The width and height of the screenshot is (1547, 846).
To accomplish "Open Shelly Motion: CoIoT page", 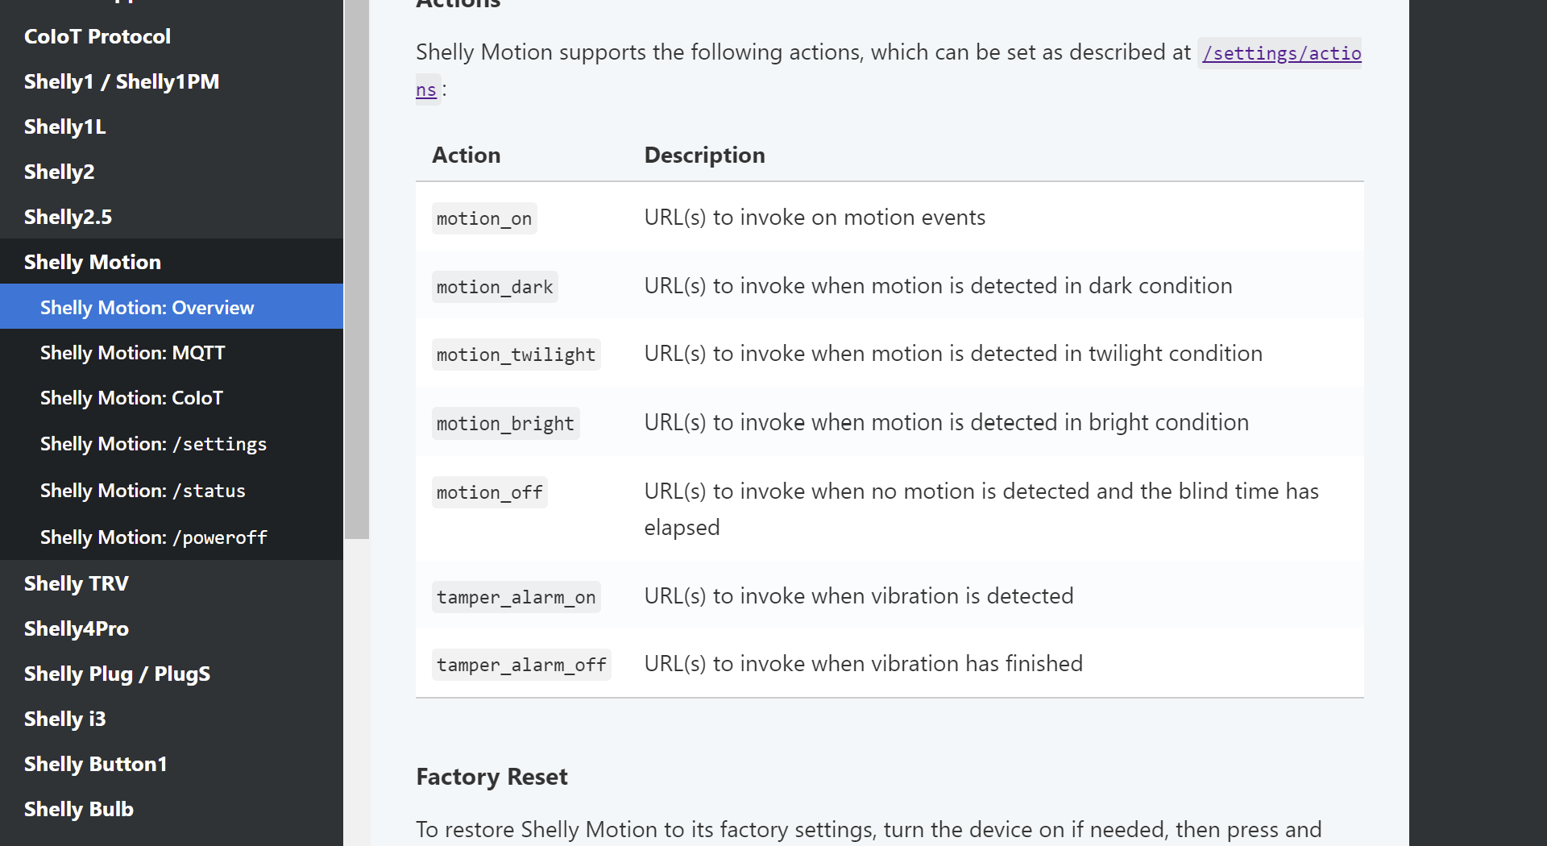I will point(132,397).
